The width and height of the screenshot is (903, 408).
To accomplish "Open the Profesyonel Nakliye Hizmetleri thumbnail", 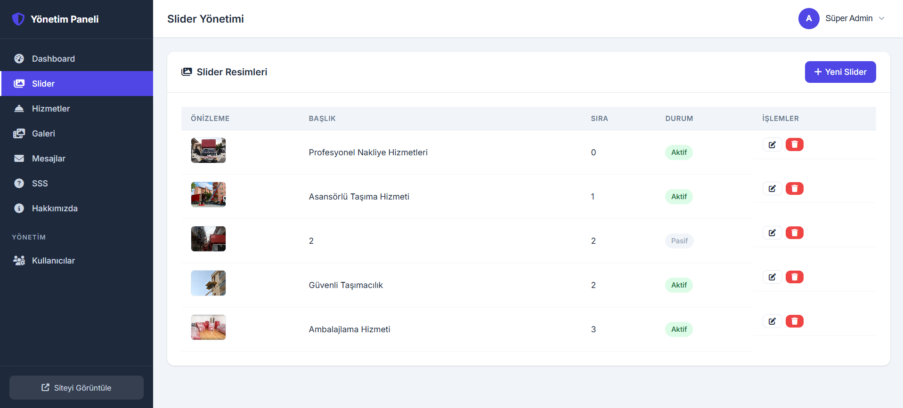I will (208, 151).
